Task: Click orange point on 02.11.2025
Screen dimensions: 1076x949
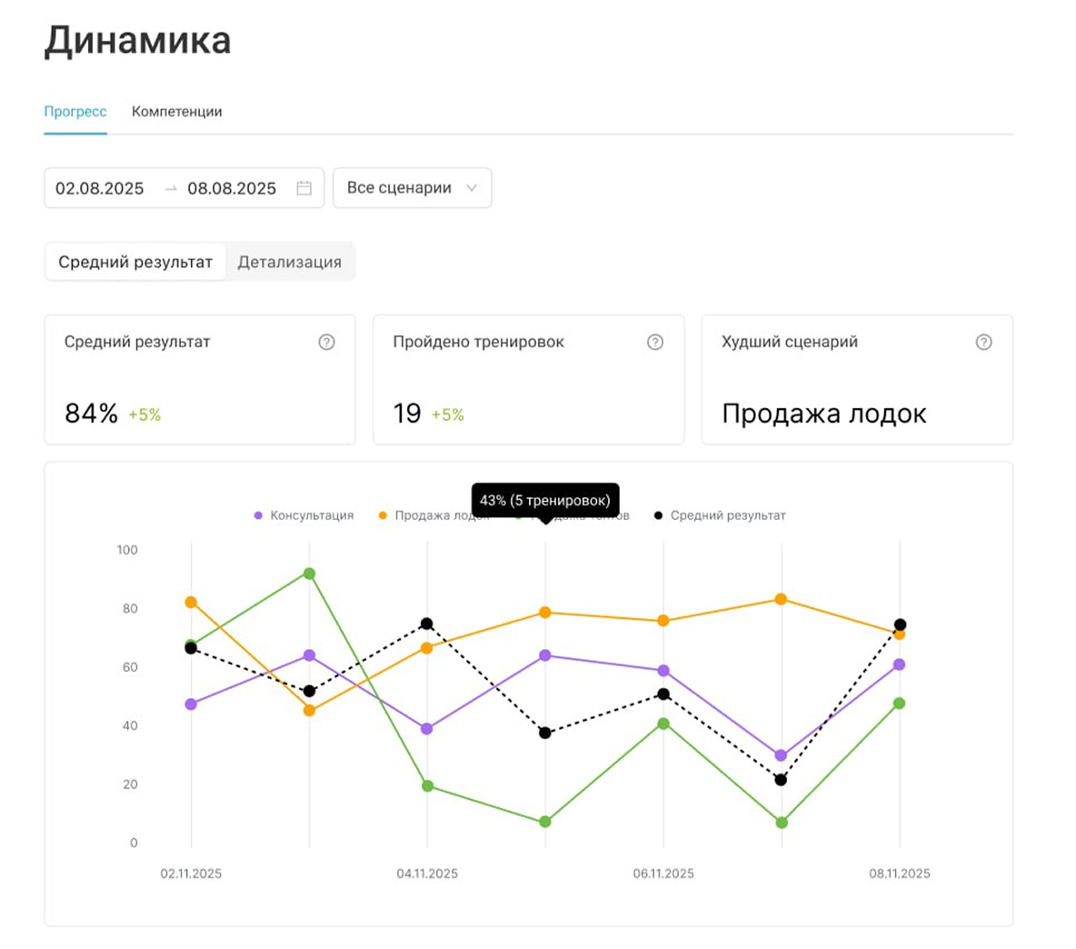Action: (x=192, y=603)
